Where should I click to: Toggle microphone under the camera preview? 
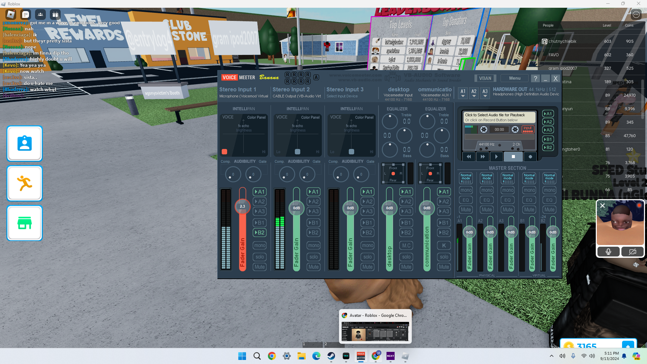pyautogui.click(x=608, y=251)
